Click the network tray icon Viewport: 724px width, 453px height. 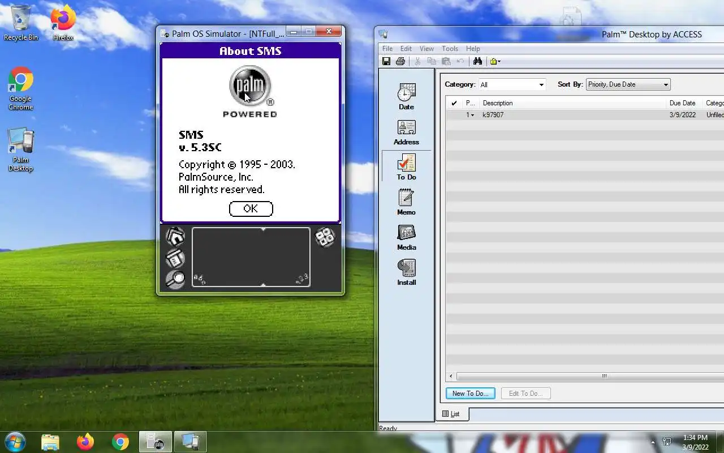tap(667, 442)
